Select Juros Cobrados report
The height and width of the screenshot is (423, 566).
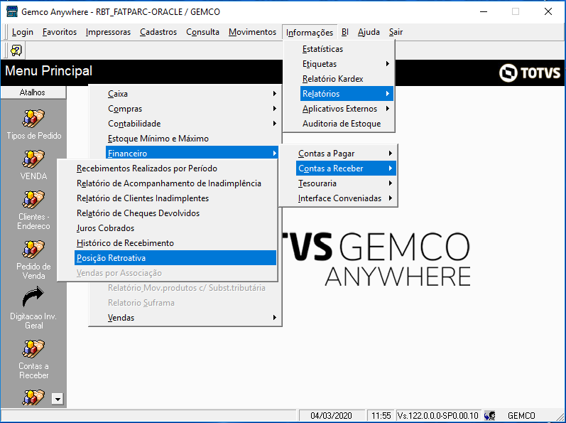click(175, 228)
